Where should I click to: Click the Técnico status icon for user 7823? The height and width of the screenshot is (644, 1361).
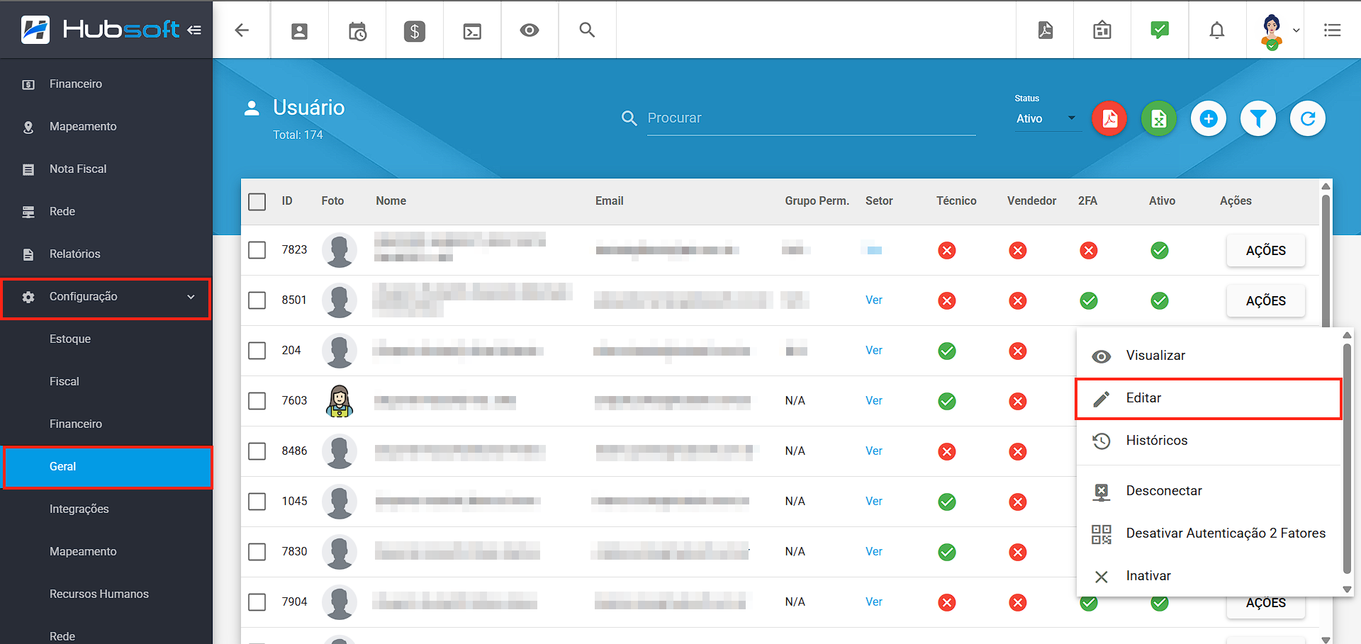[947, 250]
